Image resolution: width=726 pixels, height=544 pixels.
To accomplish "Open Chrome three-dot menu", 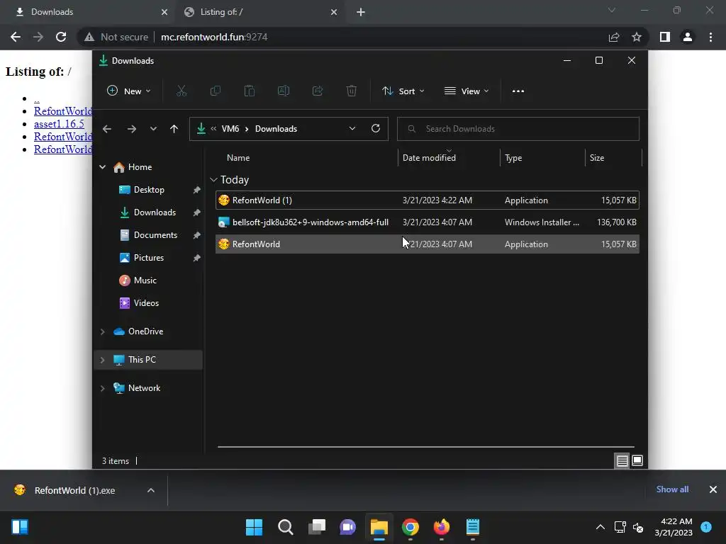I will pyautogui.click(x=710, y=37).
